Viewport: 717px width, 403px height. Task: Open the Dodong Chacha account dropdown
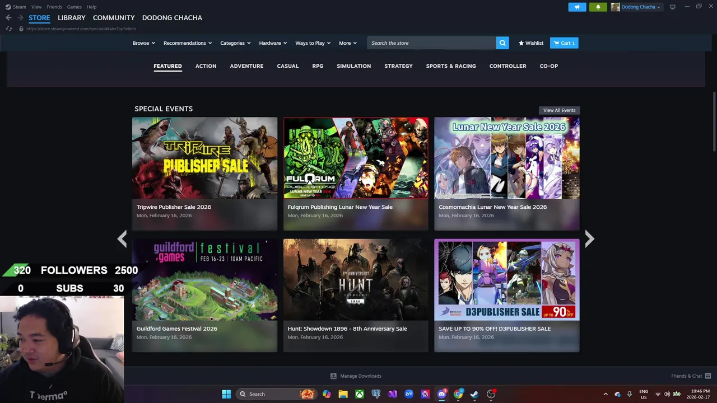(641, 7)
